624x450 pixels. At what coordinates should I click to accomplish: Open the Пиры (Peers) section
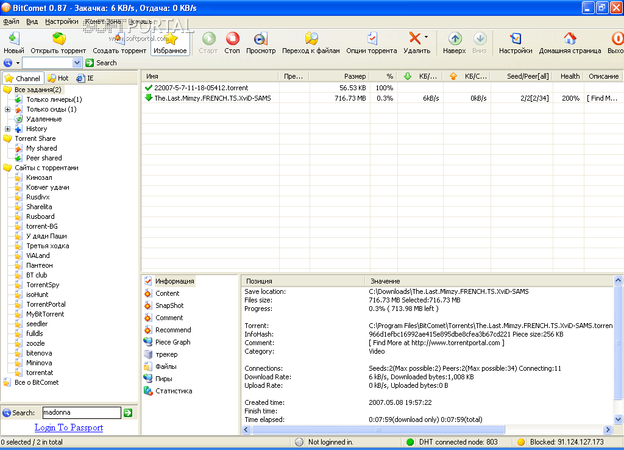tap(163, 379)
